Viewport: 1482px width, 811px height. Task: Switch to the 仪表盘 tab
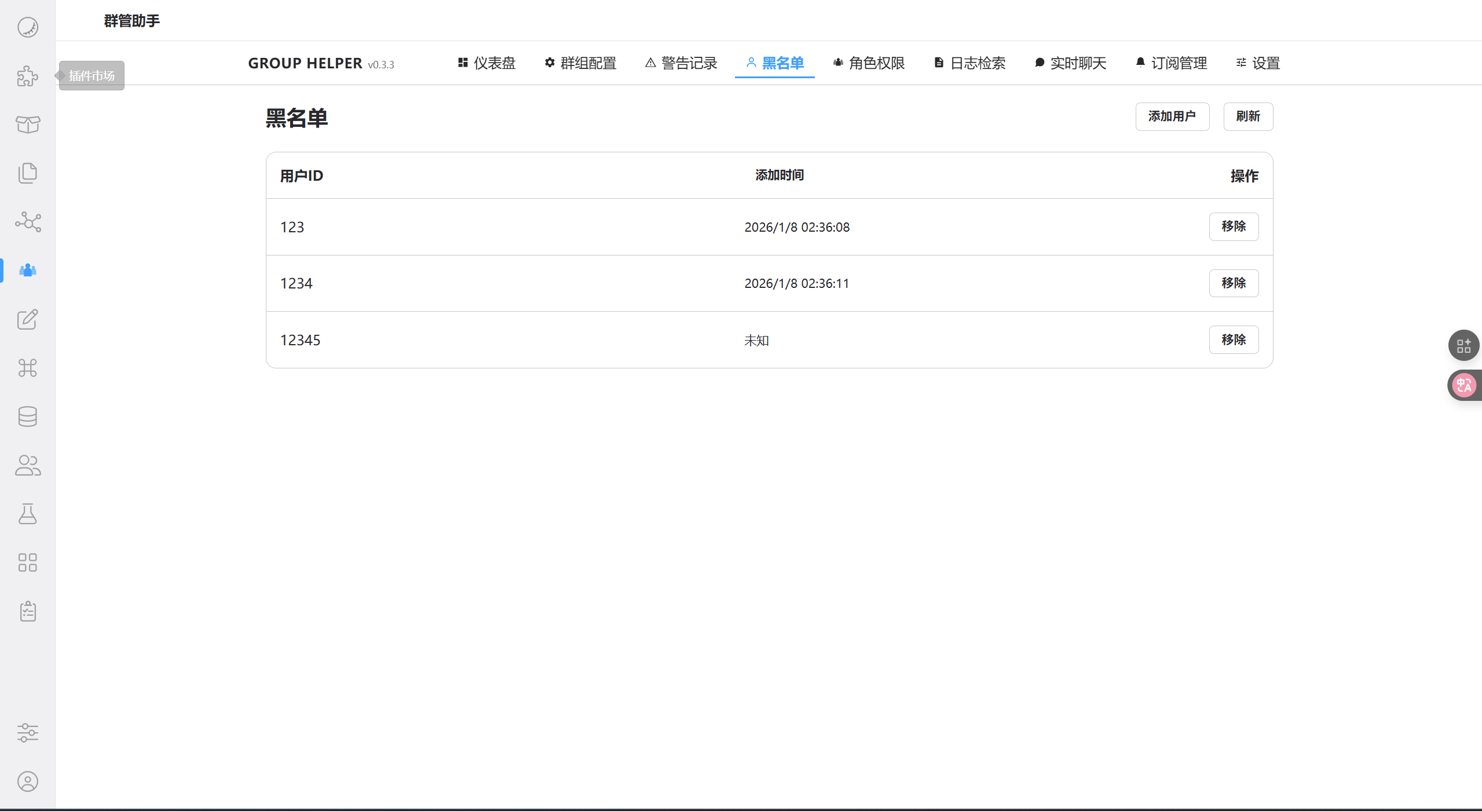point(486,63)
